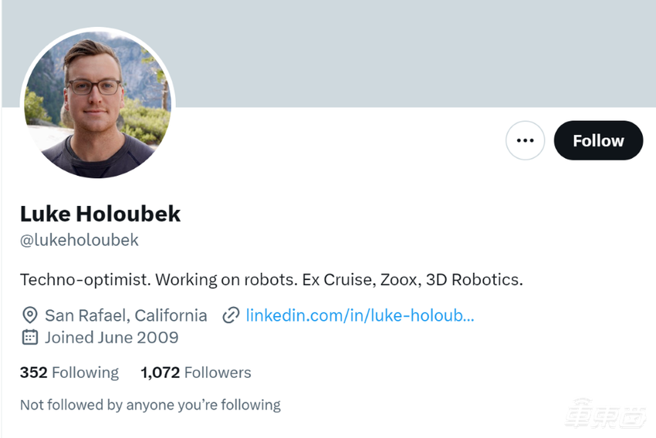The height and width of the screenshot is (438, 656).
Task: Click the San Rafael, California location text
Action: [x=126, y=315]
